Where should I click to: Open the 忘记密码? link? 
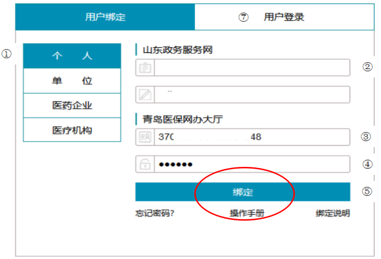(x=154, y=214)
